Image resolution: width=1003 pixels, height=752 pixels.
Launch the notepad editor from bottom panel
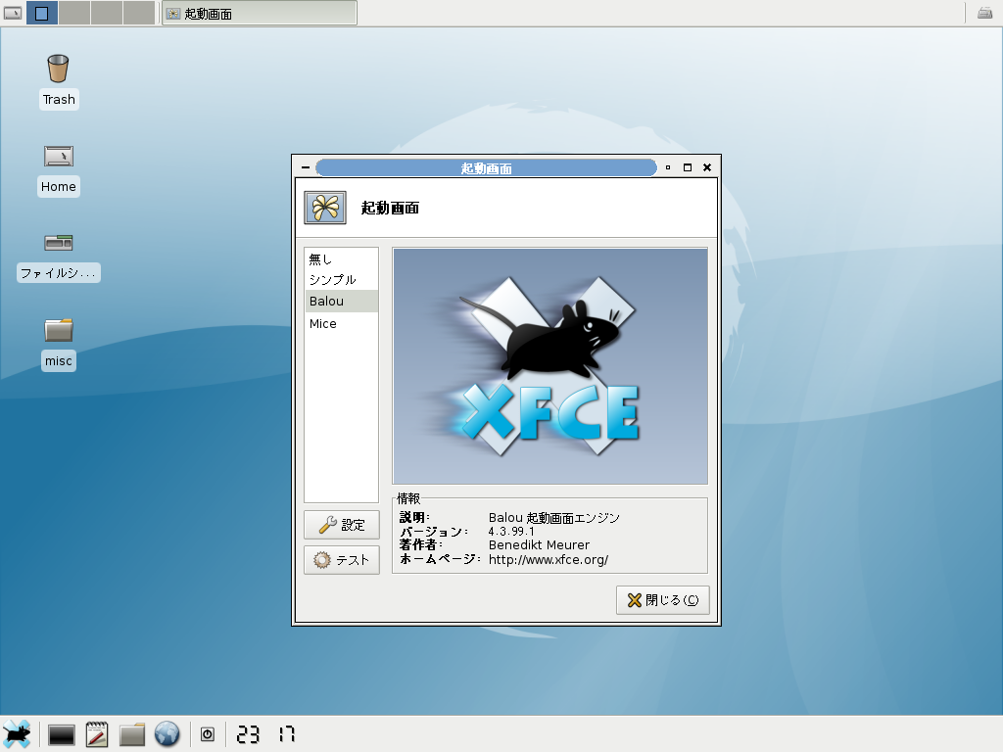tap(97, 734)
